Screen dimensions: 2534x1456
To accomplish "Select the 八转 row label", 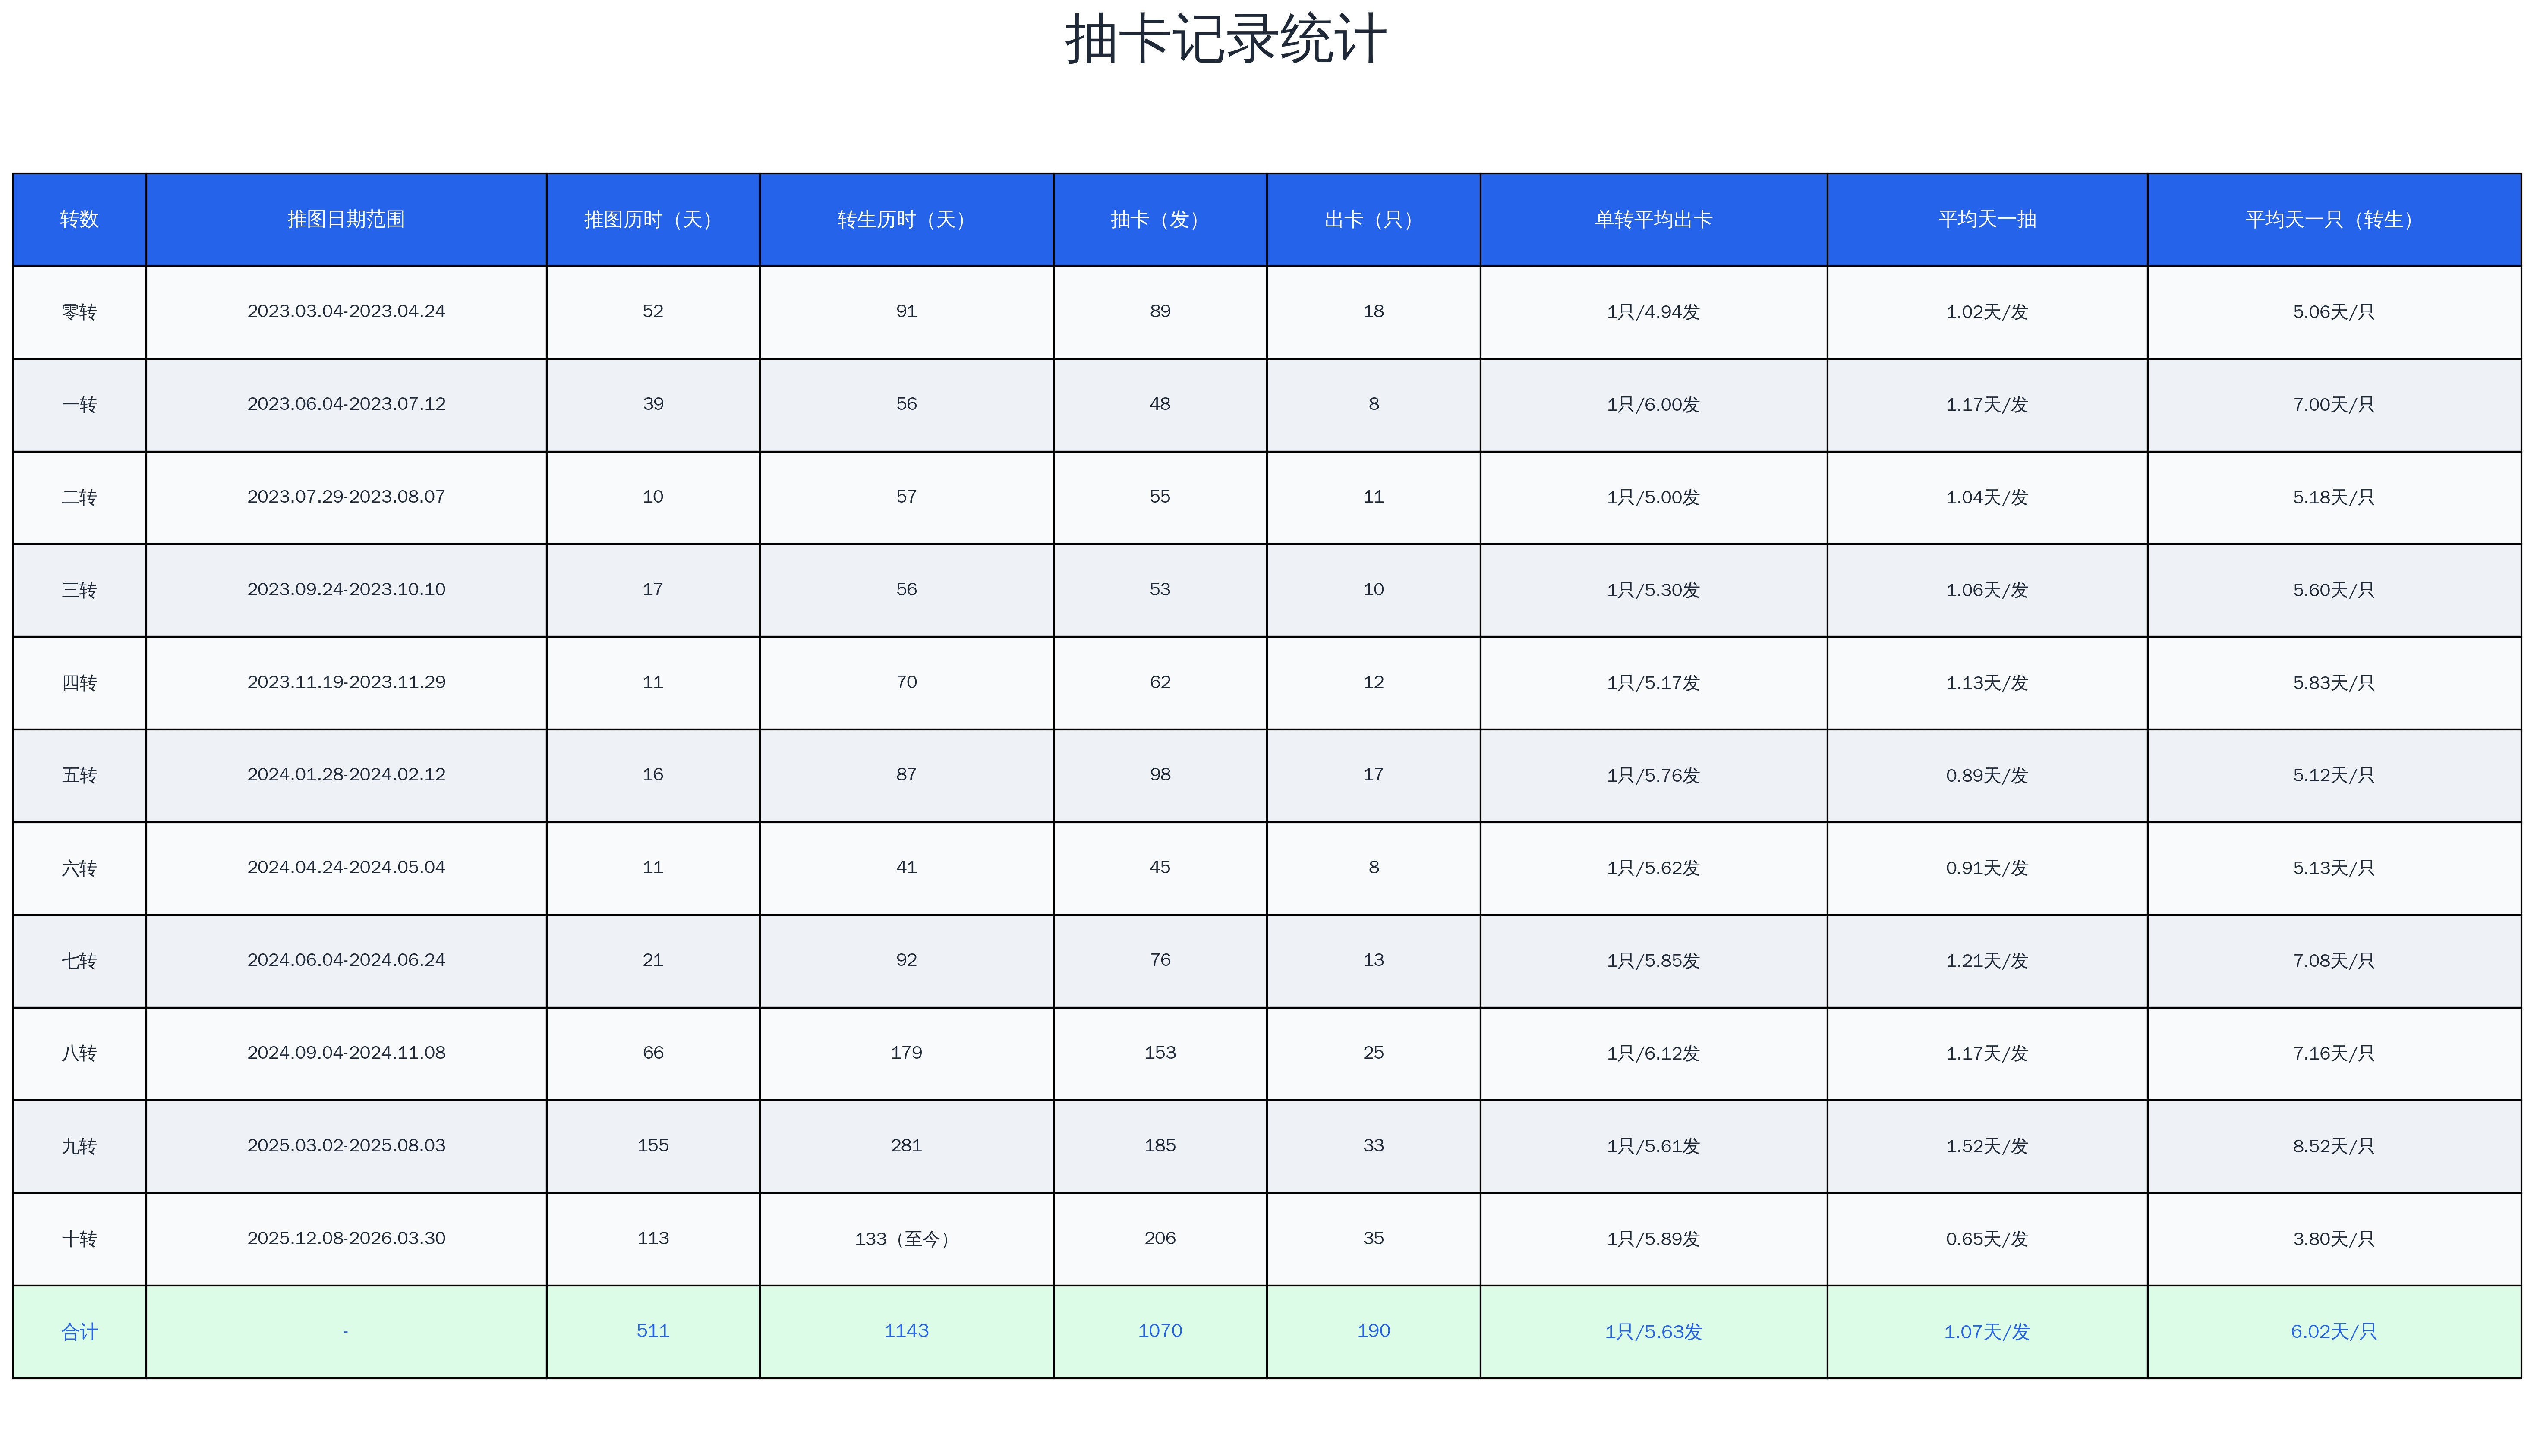I will click(x=79, y=1053).
